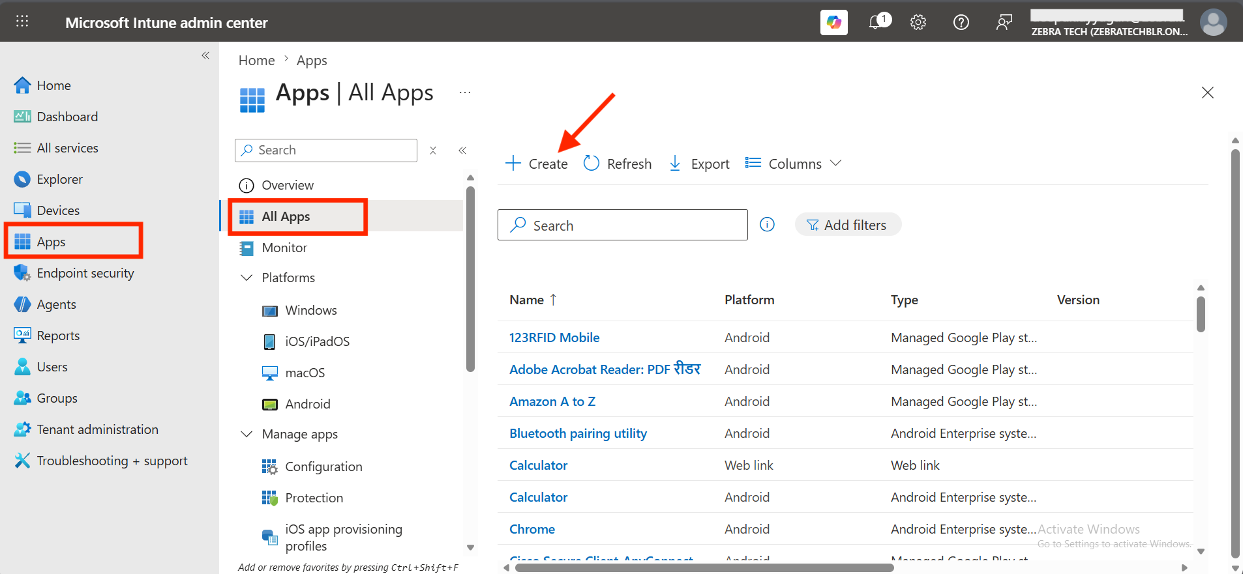Click the All services list icon
The image size is (1243, 574).
(x=22, y=148)
